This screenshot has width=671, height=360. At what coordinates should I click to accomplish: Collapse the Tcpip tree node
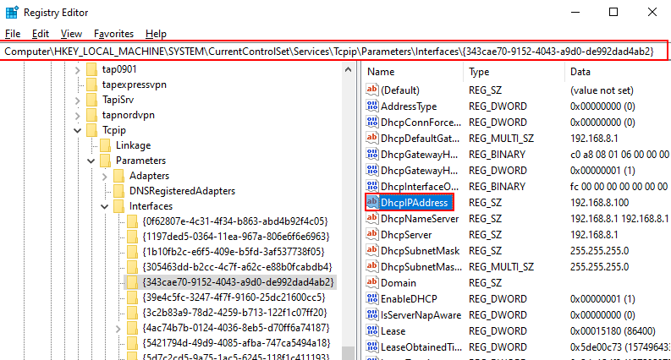tap(77, 130)
